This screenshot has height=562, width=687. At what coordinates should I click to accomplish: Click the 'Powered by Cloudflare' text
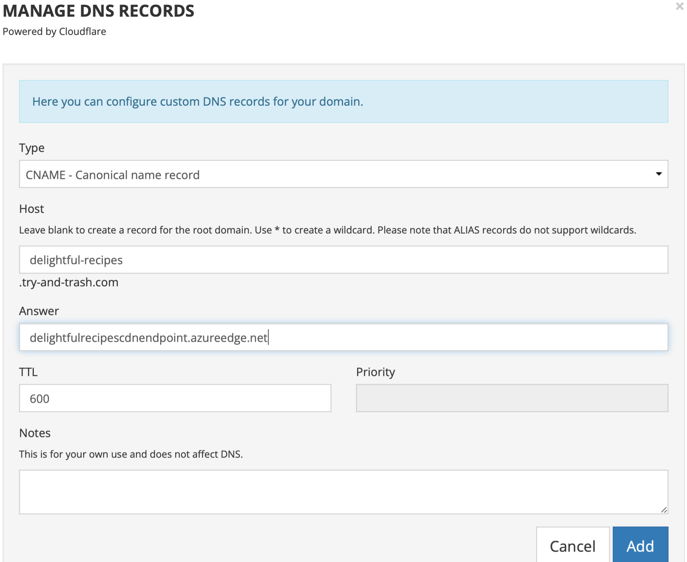tap(54, 31)
